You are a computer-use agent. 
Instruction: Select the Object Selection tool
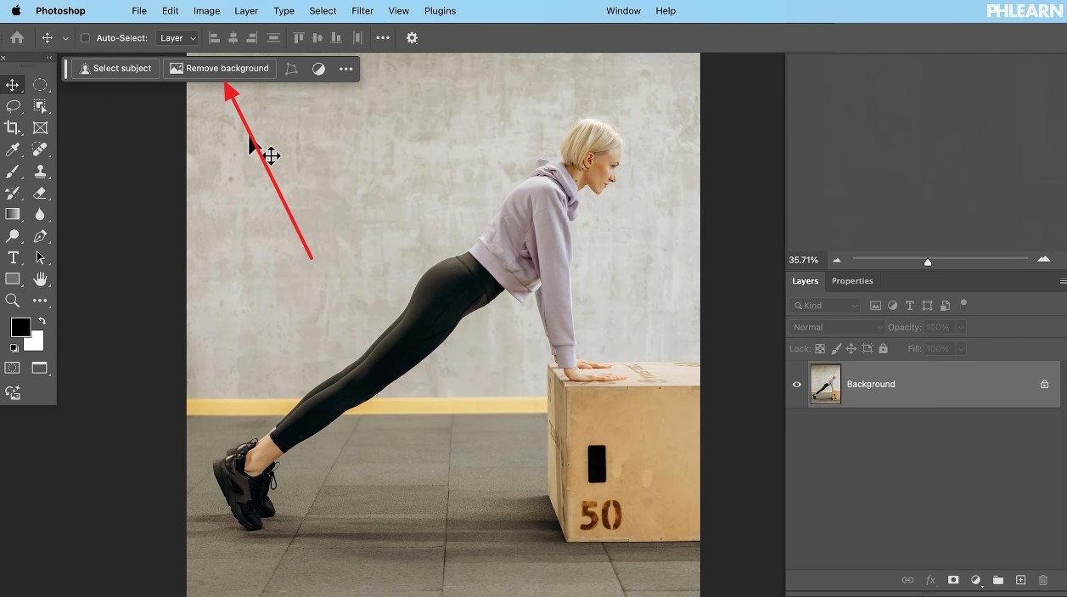tap(40, 106)
